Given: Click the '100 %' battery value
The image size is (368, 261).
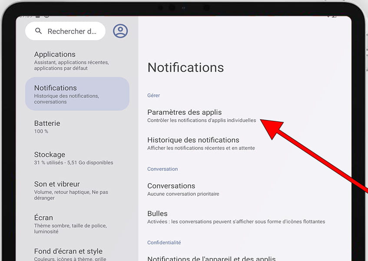Looking at the screenshot, I should click(41, 131).
